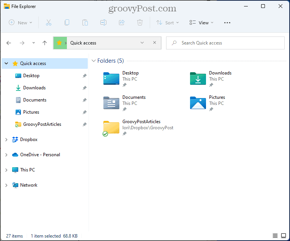This screenshot has height=241, width=290.
Task: Expand the Network tree node
Action: point(6,185)
